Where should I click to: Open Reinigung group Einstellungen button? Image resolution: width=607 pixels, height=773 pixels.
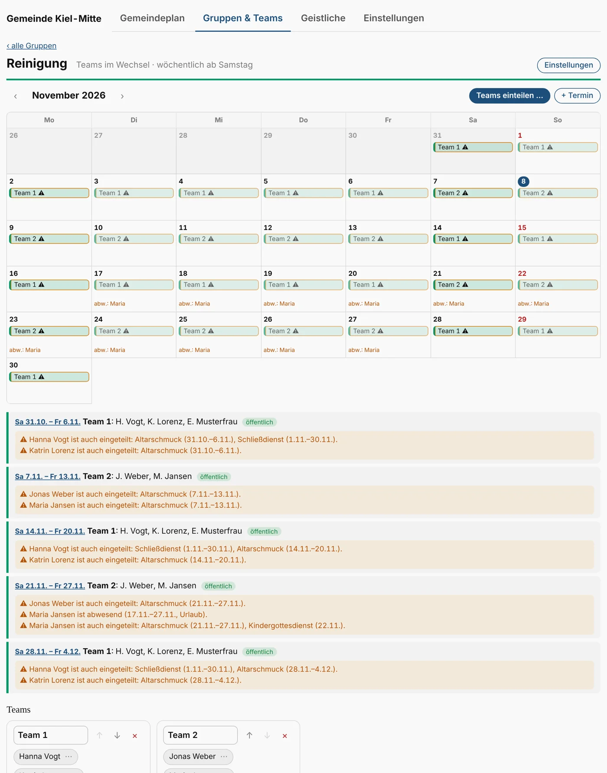pyautogui.click(x=568, y=65)
